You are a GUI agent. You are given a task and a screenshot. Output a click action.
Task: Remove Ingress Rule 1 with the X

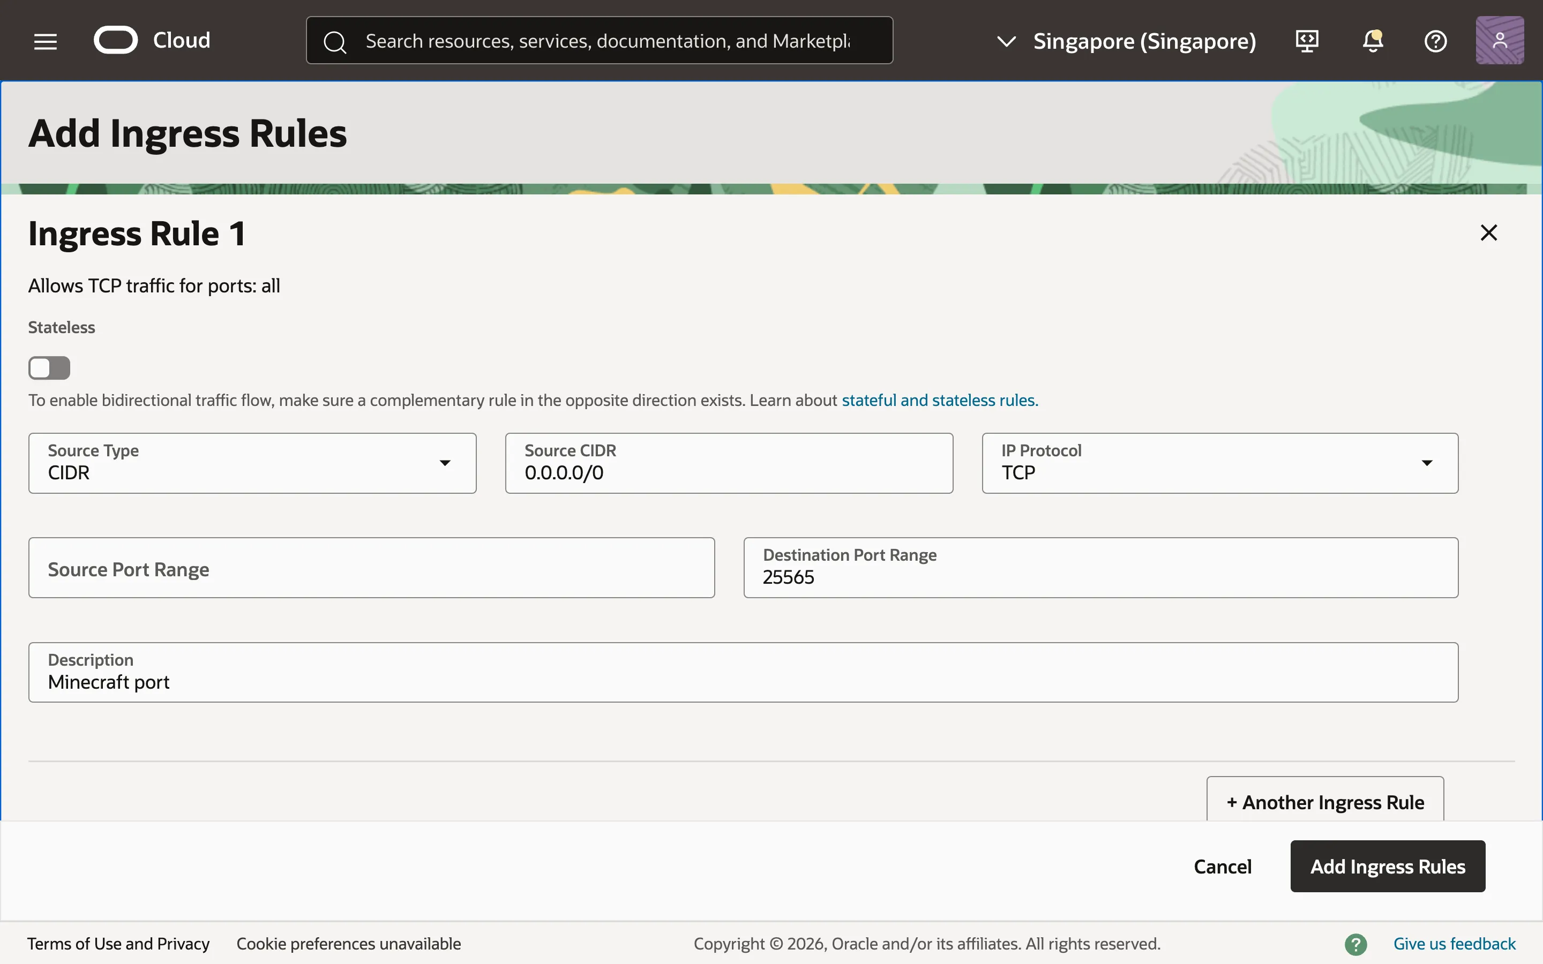pos(1488,232)
